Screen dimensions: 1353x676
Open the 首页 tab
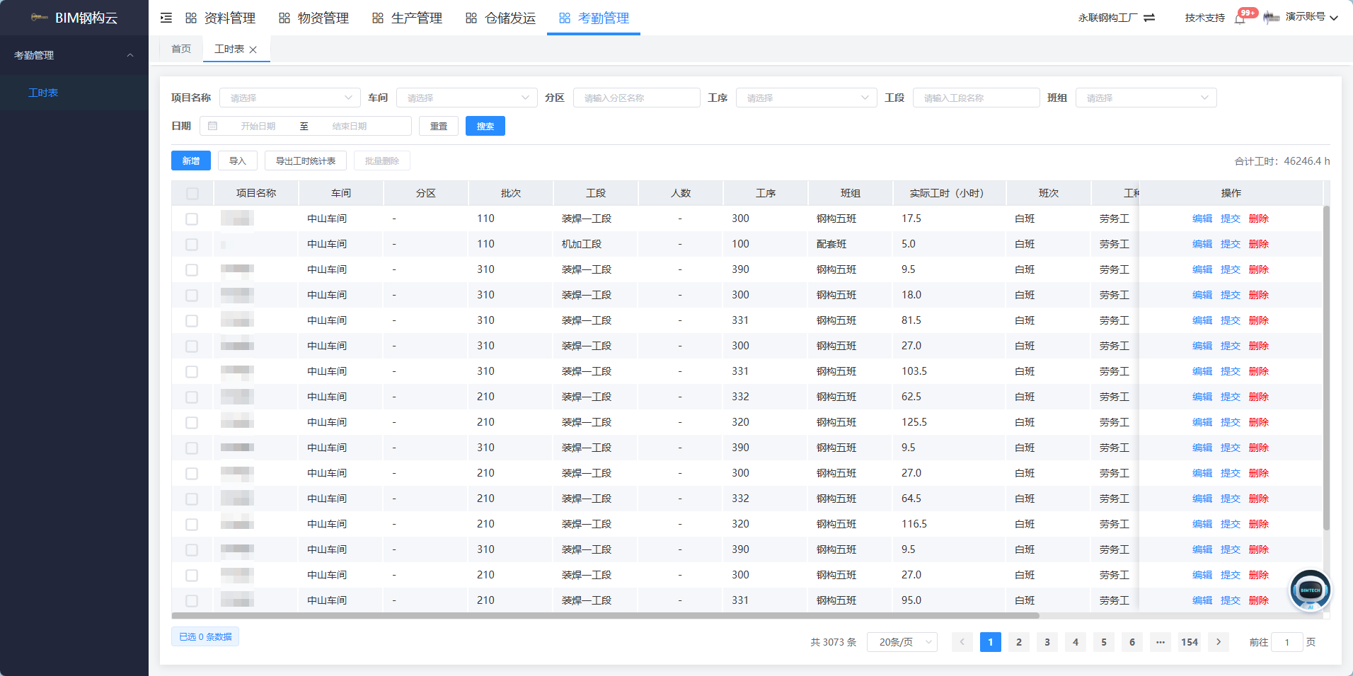(x=181, y=49)
